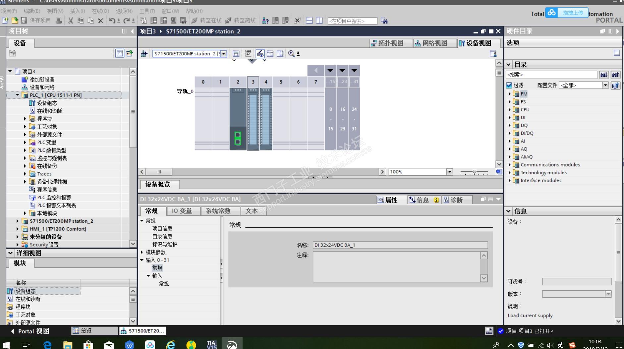Viewport: 624px width, 349px height.
Task: Go offline (转至离线)
Action: coord(241,21)
